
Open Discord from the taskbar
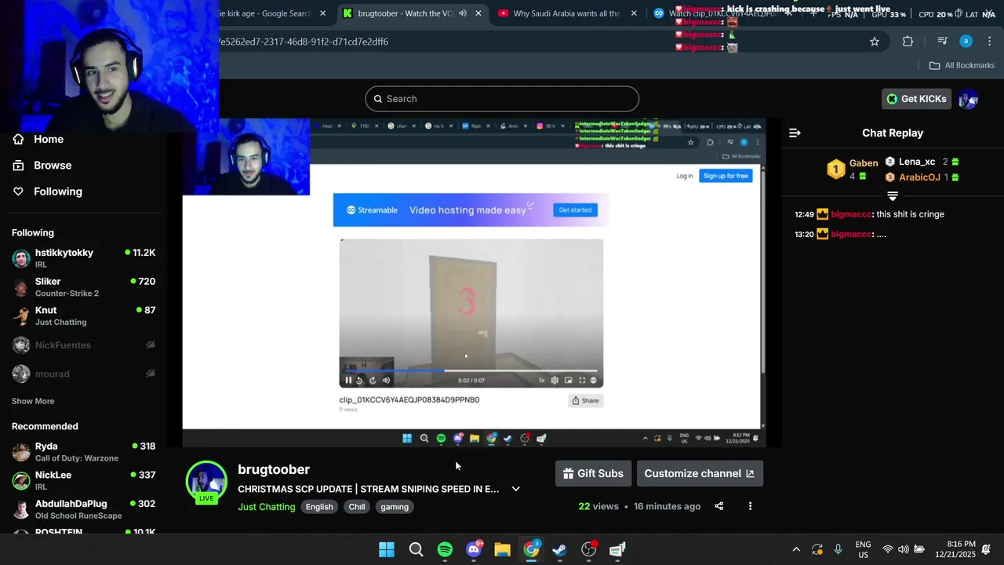click(x=474, y=550)
